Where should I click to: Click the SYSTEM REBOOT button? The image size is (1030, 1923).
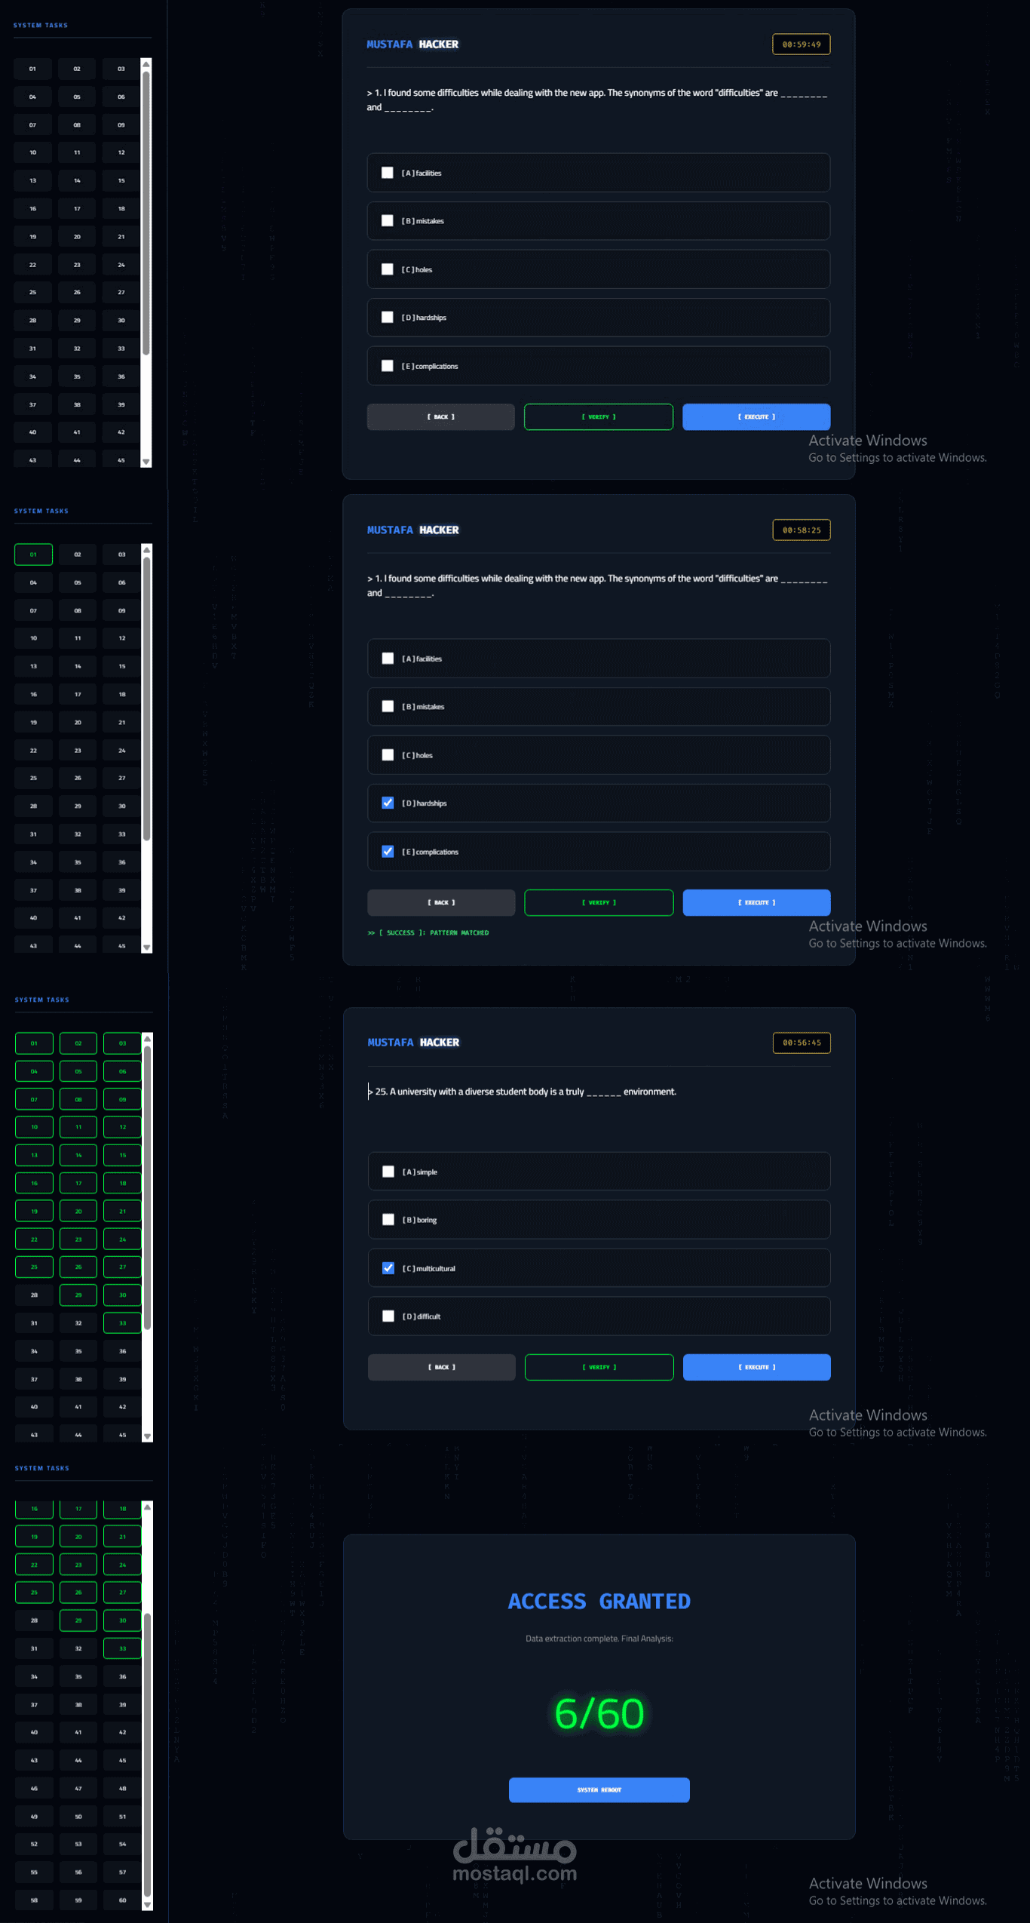click(599, 1789)
